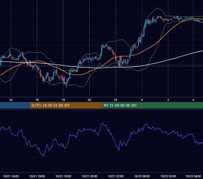This screenshot has width=203, height=179.
Task: Click the 14 hour axis label
Action: point(11,100)
